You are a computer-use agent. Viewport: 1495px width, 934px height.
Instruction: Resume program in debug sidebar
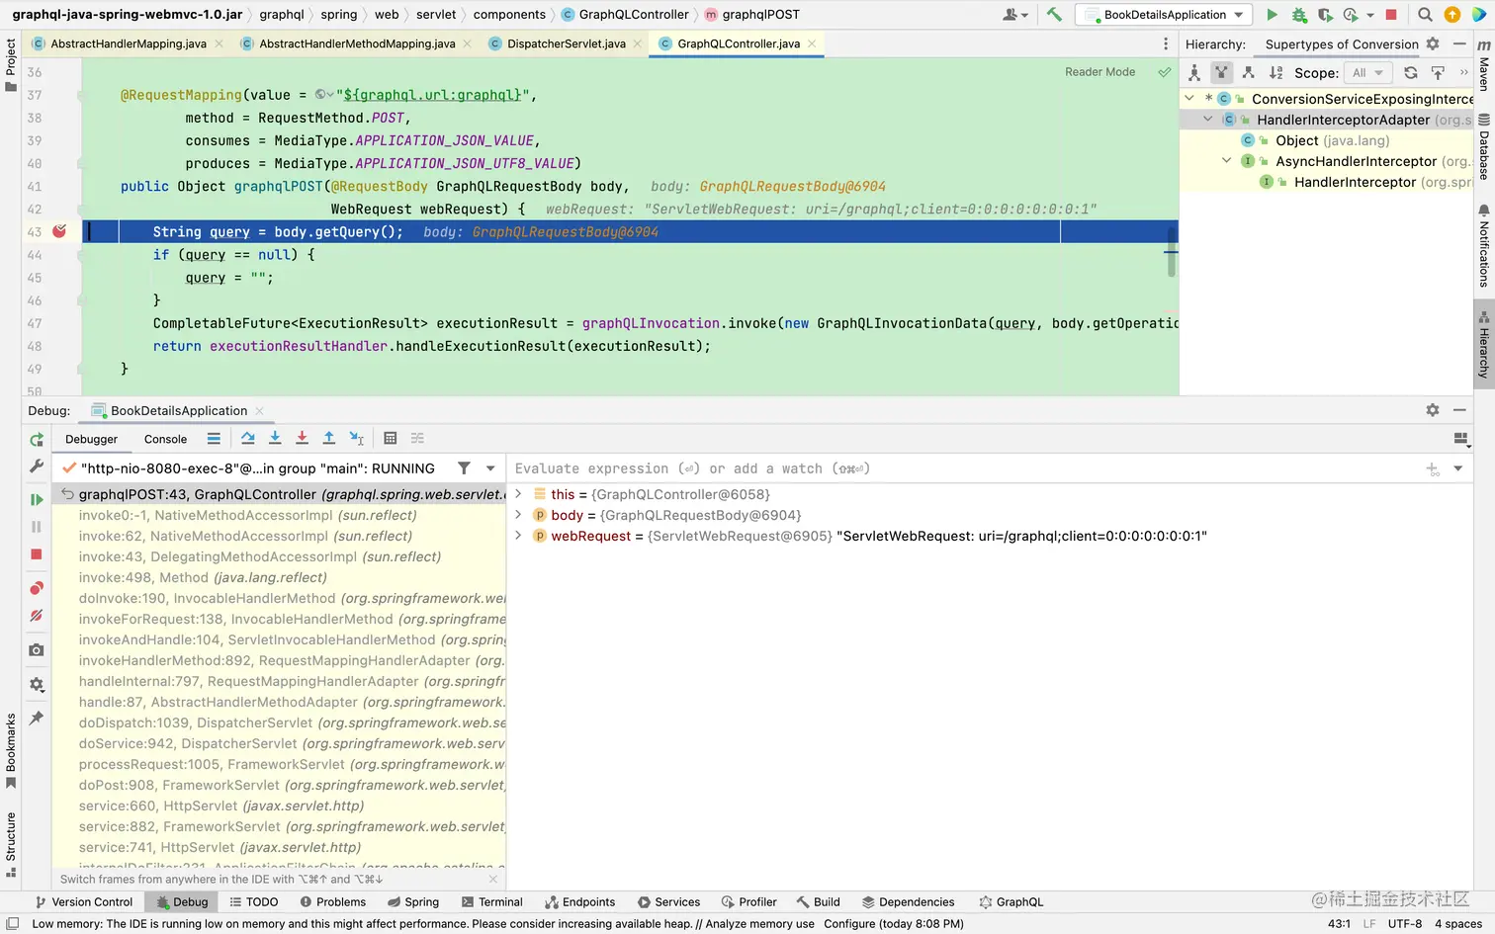tap(37, 500)
